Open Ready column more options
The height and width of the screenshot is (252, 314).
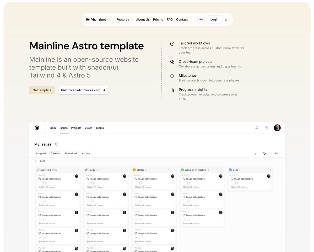point(121,170)
